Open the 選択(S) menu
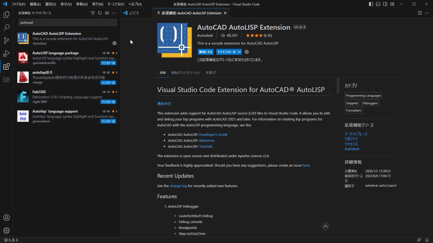Image resolution: width=433 pixels, height=243 pixels. tap(51, 4)
